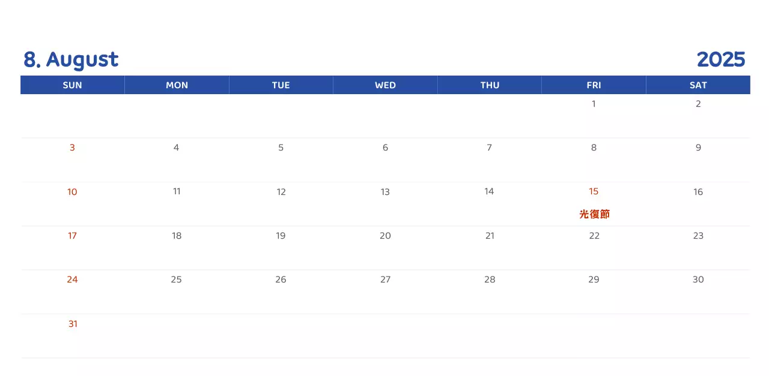The height and width of the screenshot is (376, 769).
Task: Click date 9 on Saturday
Action: click(x=698, y=148)
